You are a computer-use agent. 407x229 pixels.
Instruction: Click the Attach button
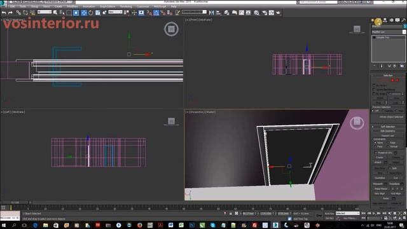(x=378, y=162)
